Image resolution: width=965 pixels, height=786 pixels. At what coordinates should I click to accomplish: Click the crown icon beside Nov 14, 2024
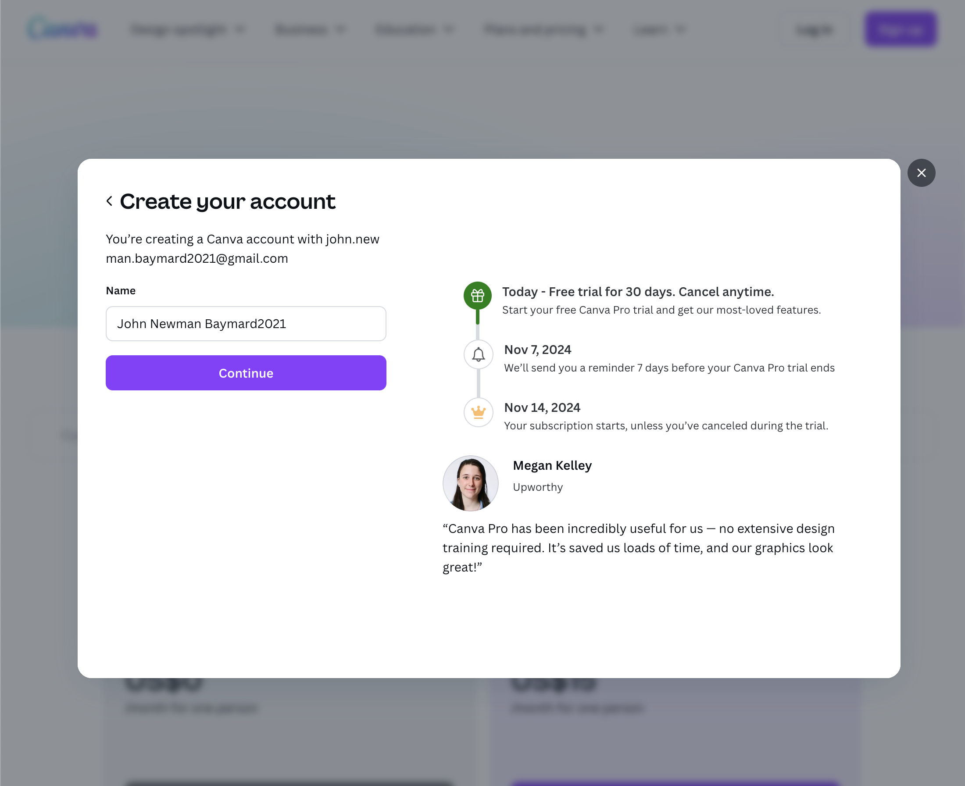478,412
